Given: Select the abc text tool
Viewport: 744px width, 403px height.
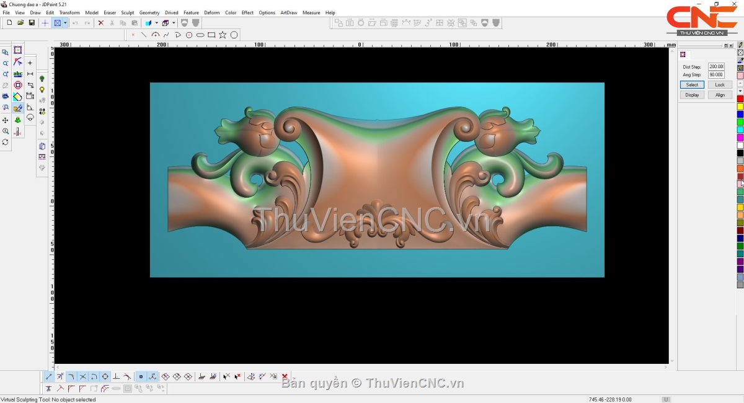Looking at the screenshot, I should (17, 74).
